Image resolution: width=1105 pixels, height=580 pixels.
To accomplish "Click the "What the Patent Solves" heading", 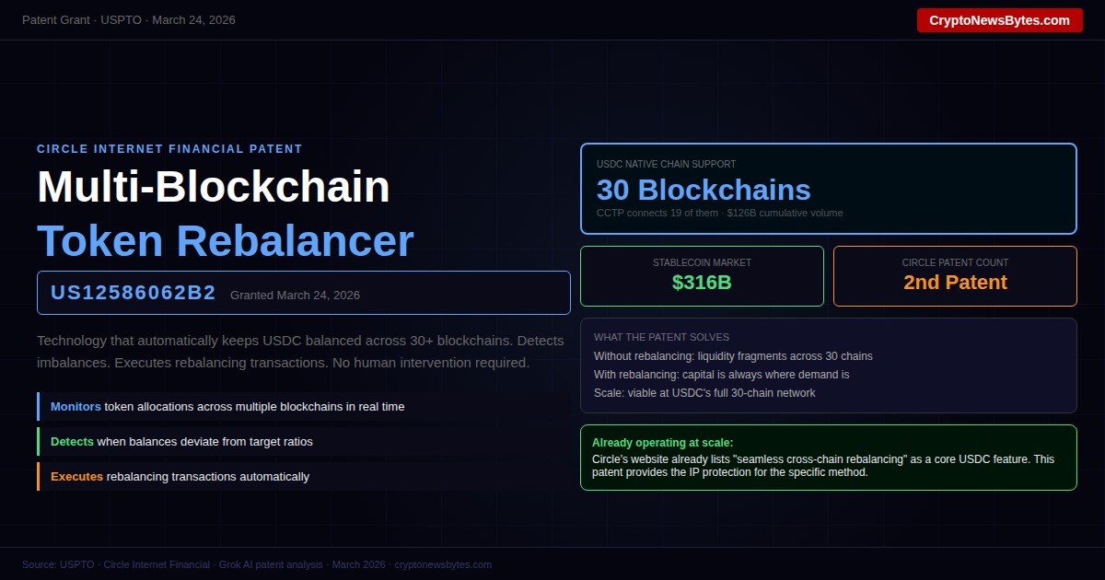I will tap(661, 337).
